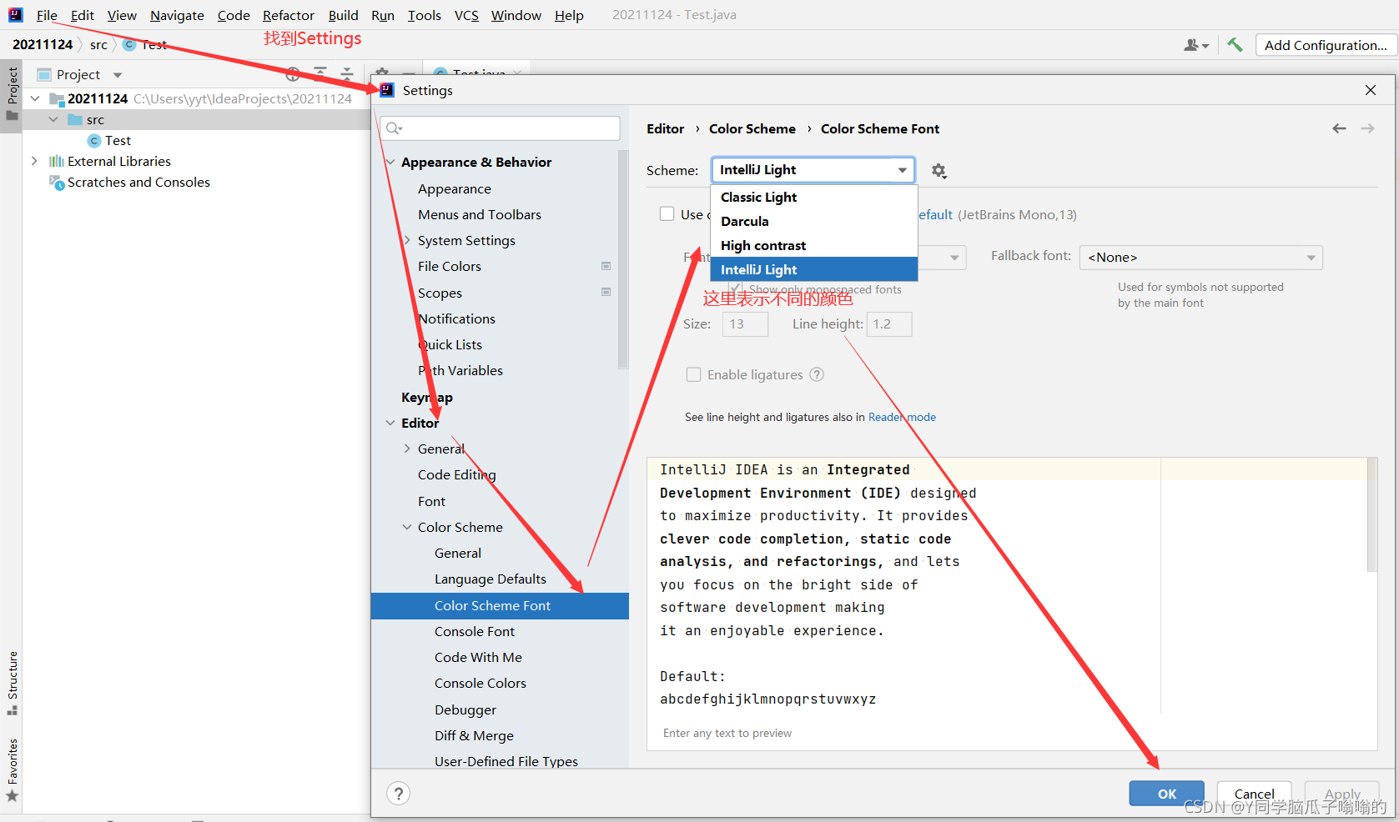The width and height of the screenshot is (1399, 822).
Task: Click the locate file target icon
Action: point(293,74)
